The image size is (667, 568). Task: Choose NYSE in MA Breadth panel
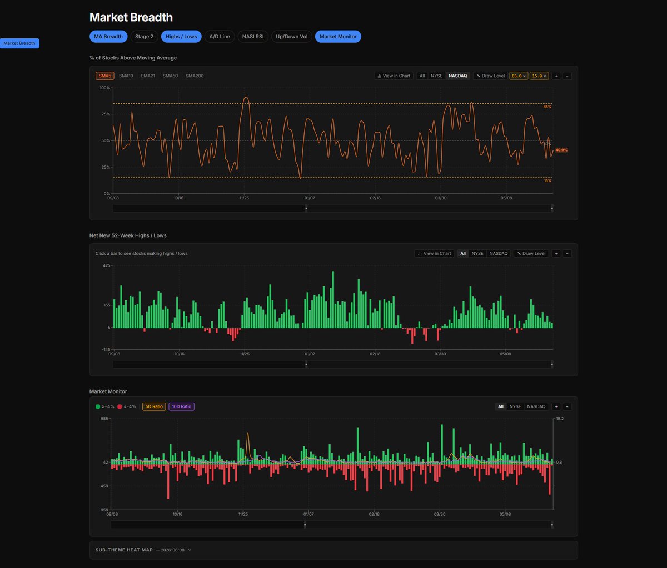point(437,76)
